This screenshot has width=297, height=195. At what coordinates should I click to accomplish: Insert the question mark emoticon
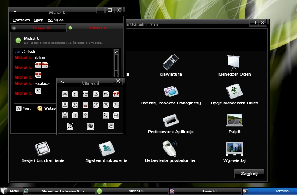point(85,115)
